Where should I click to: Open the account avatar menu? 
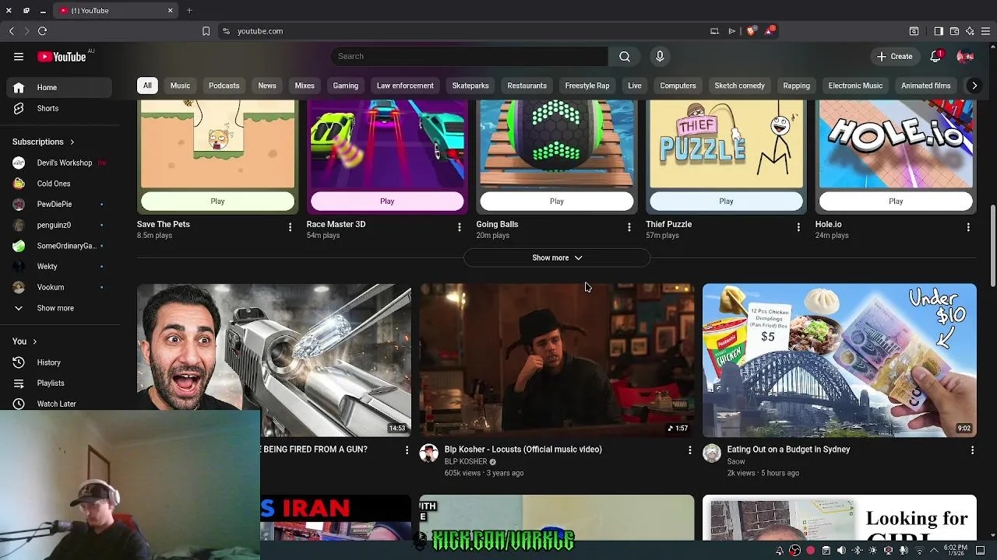pos(965,56)
